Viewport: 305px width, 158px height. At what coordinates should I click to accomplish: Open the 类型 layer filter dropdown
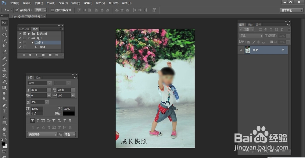pos(246,30)
